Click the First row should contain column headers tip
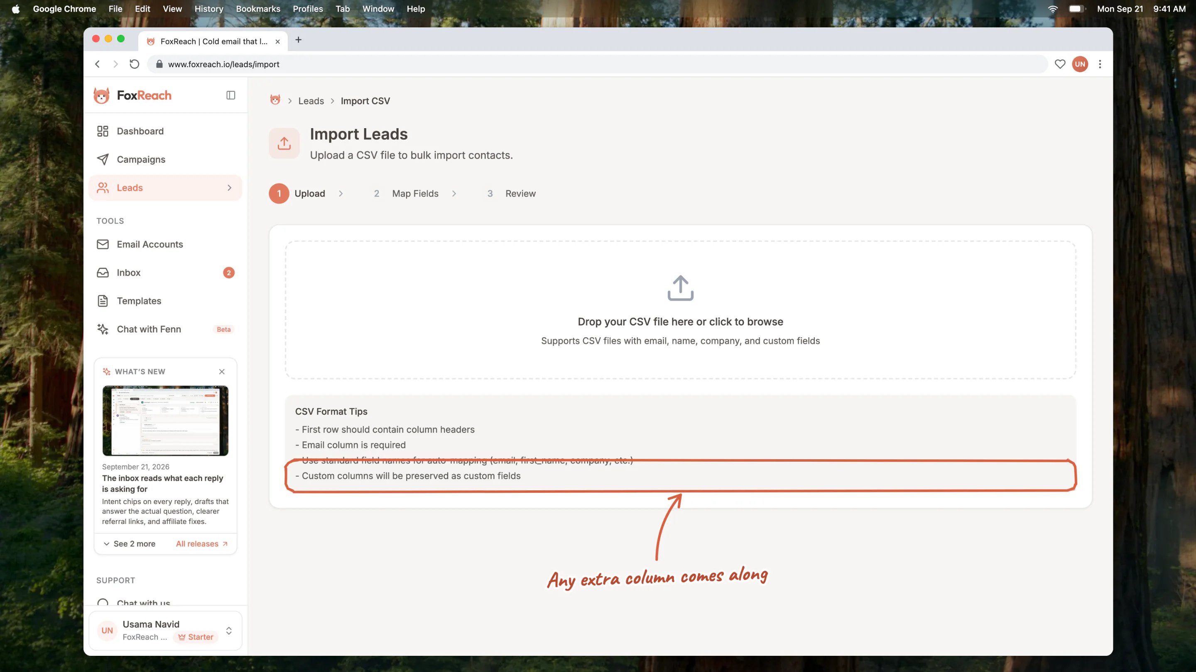 coord(385,429)
